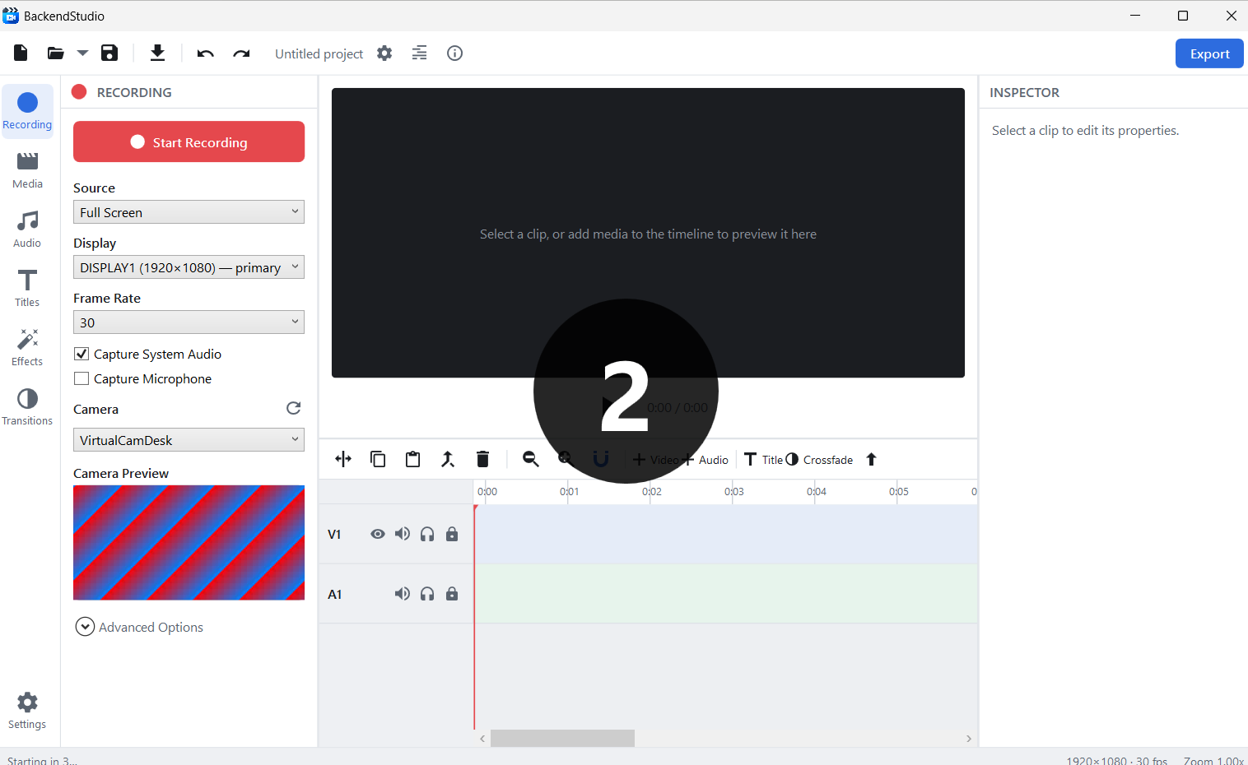Copy the selected clip with the copy icon

pos(378,459)
